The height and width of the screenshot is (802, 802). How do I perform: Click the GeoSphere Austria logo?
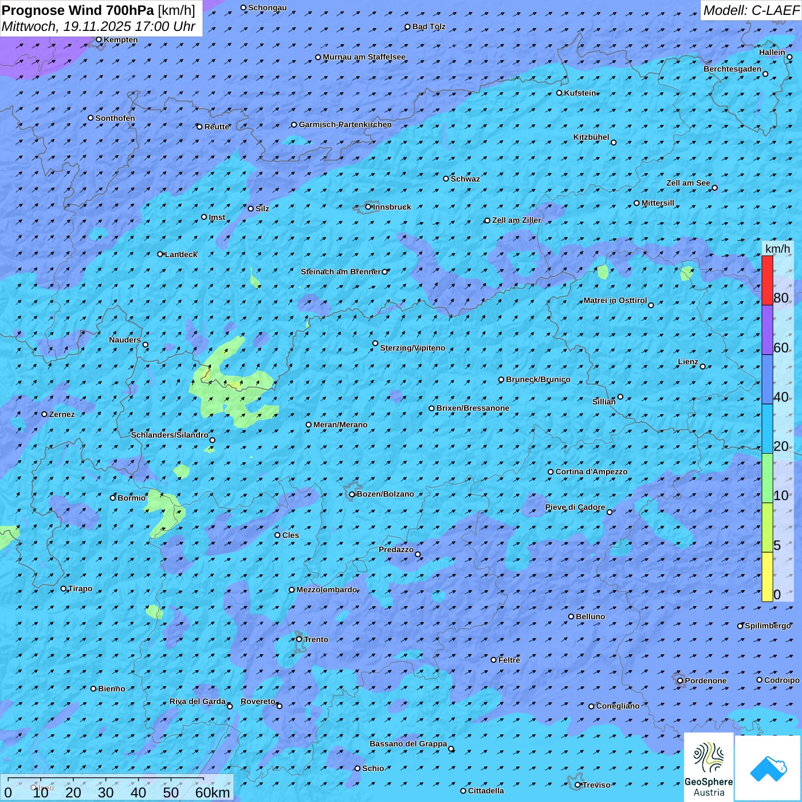point(709,766)
